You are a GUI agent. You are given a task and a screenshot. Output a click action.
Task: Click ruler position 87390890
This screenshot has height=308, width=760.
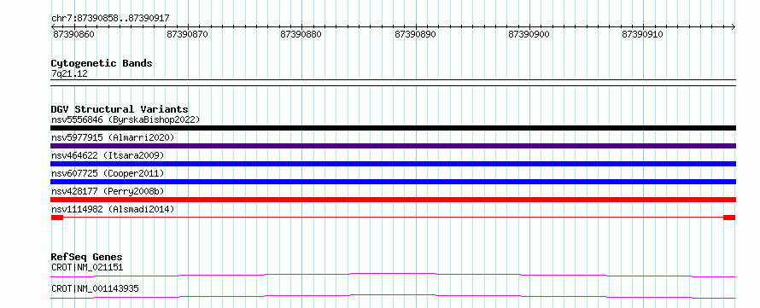click(x=415, y=34)
